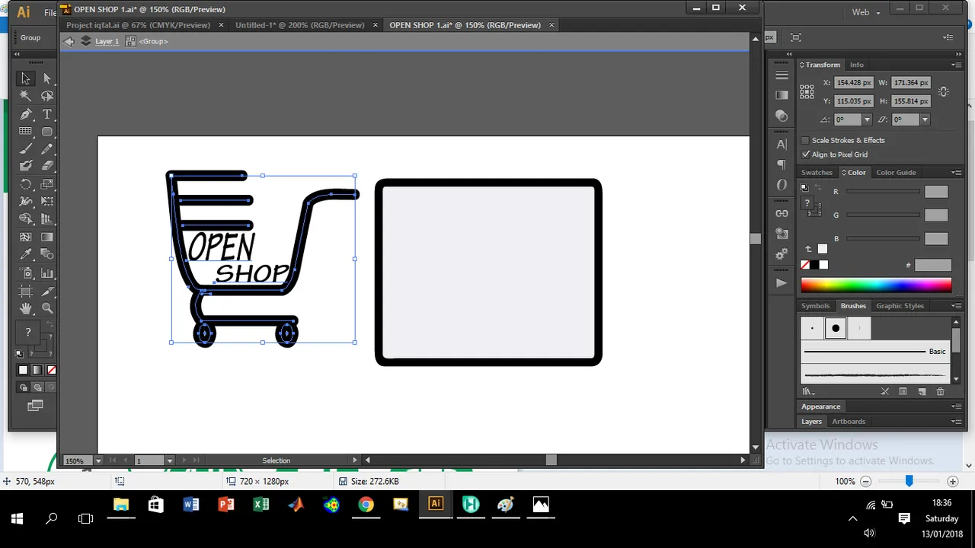Click Layer 1 in isolation breadcrumb
The height and width of the screenshot is (548, 975).
(x=107, y=41)
